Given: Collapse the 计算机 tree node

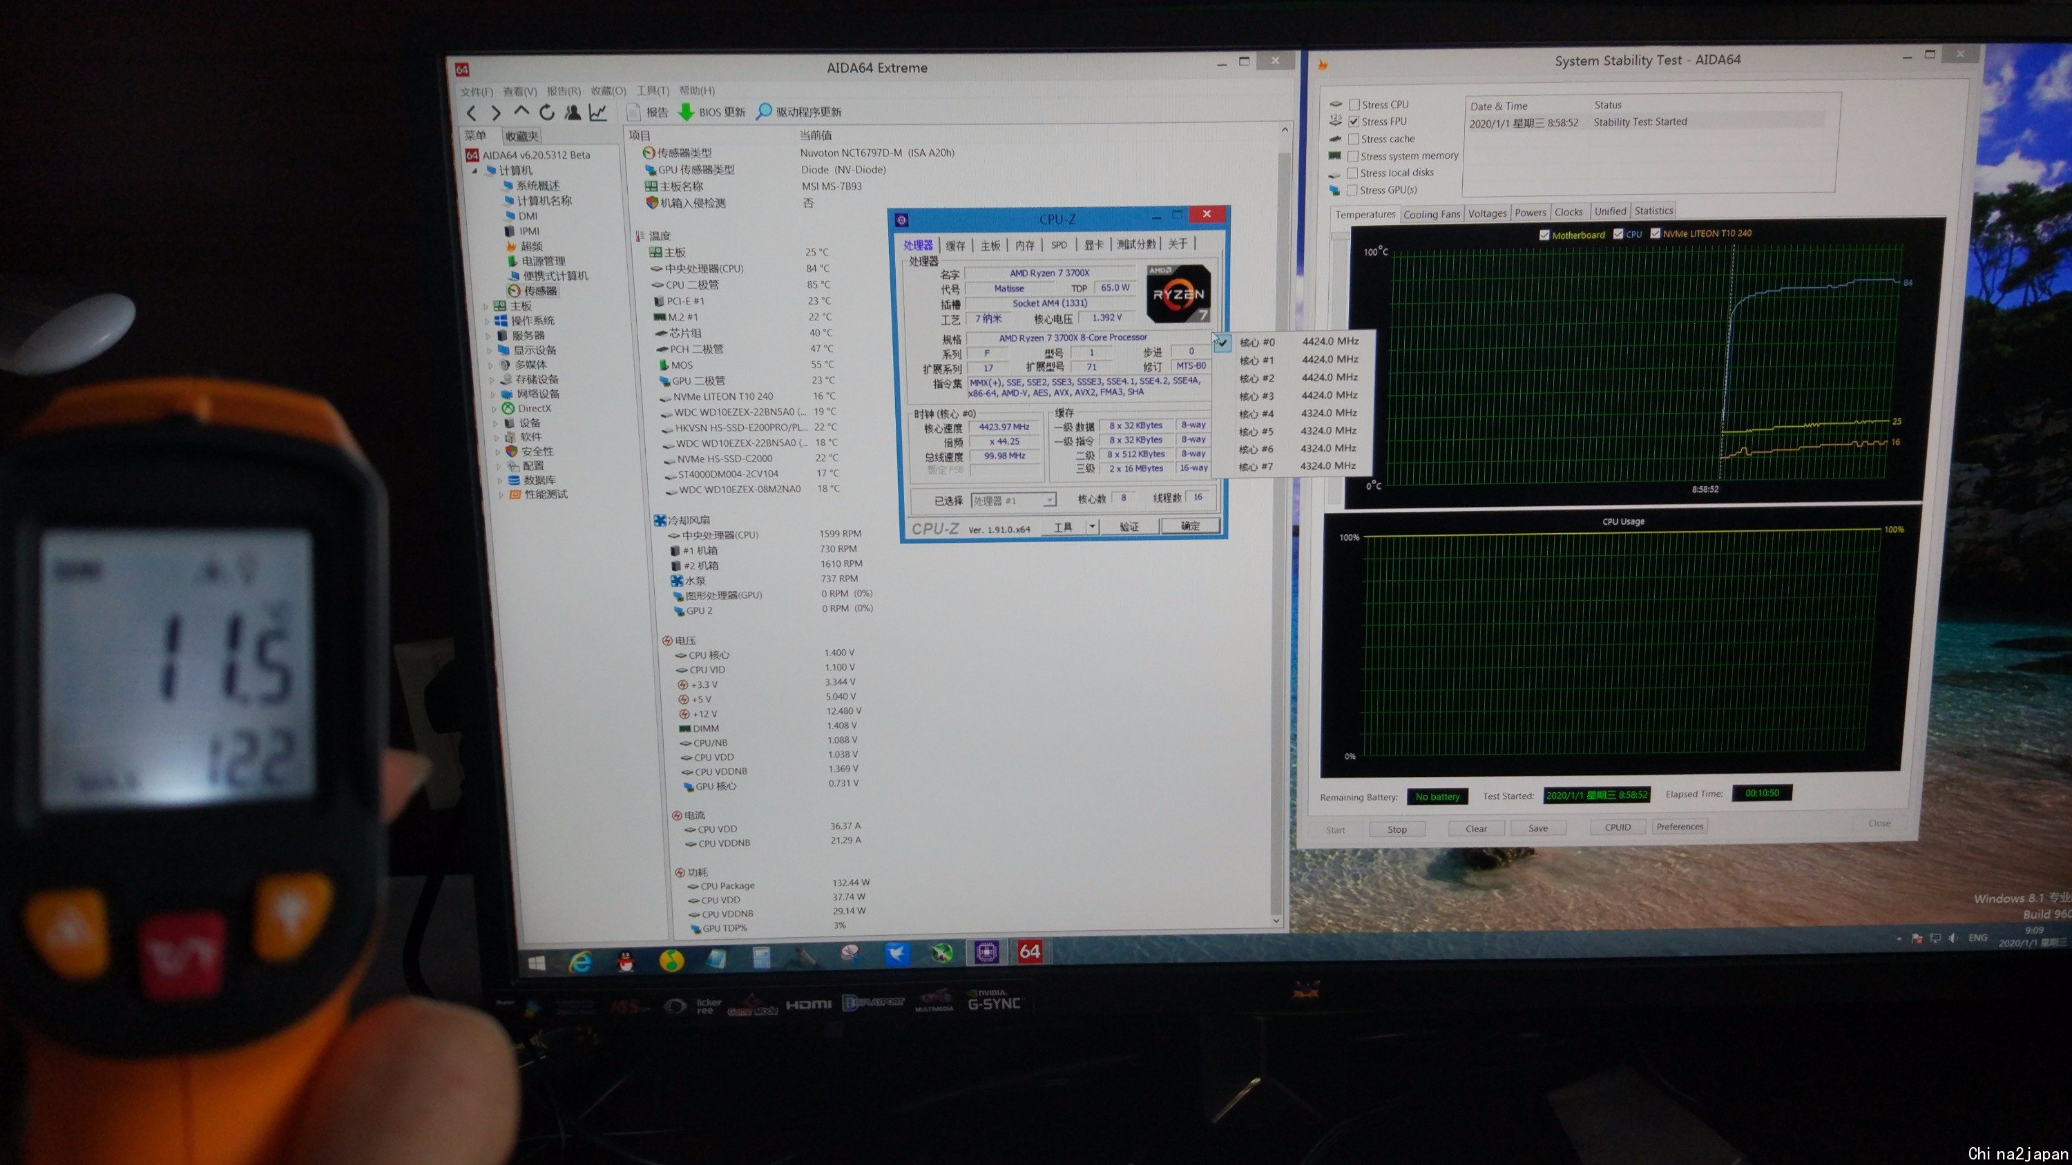Looking at the screenshot, I should pos(475,171).
